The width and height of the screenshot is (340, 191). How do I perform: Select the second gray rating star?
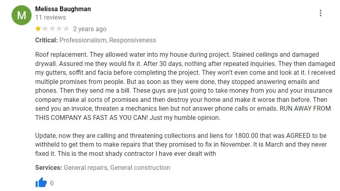click(x=45, y=29)
